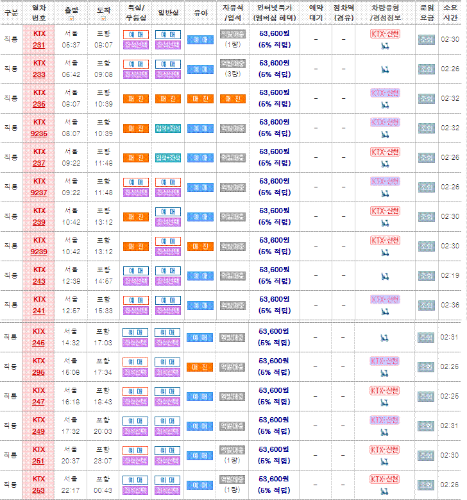Viewport: 467px width, 500px height.
Task: Open seat formation icon for KTX 235
Action: point(385,105)
